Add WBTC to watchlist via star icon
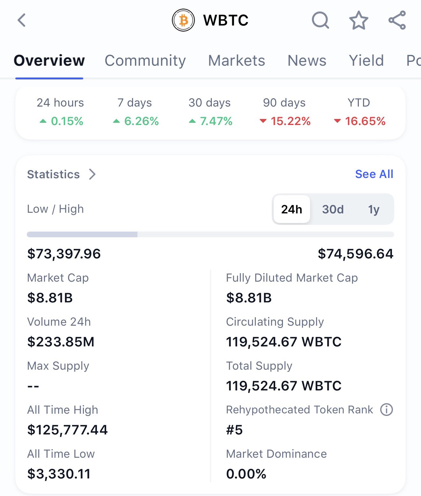This screenshot has height=496, width=421. click(x=359, y=20)
